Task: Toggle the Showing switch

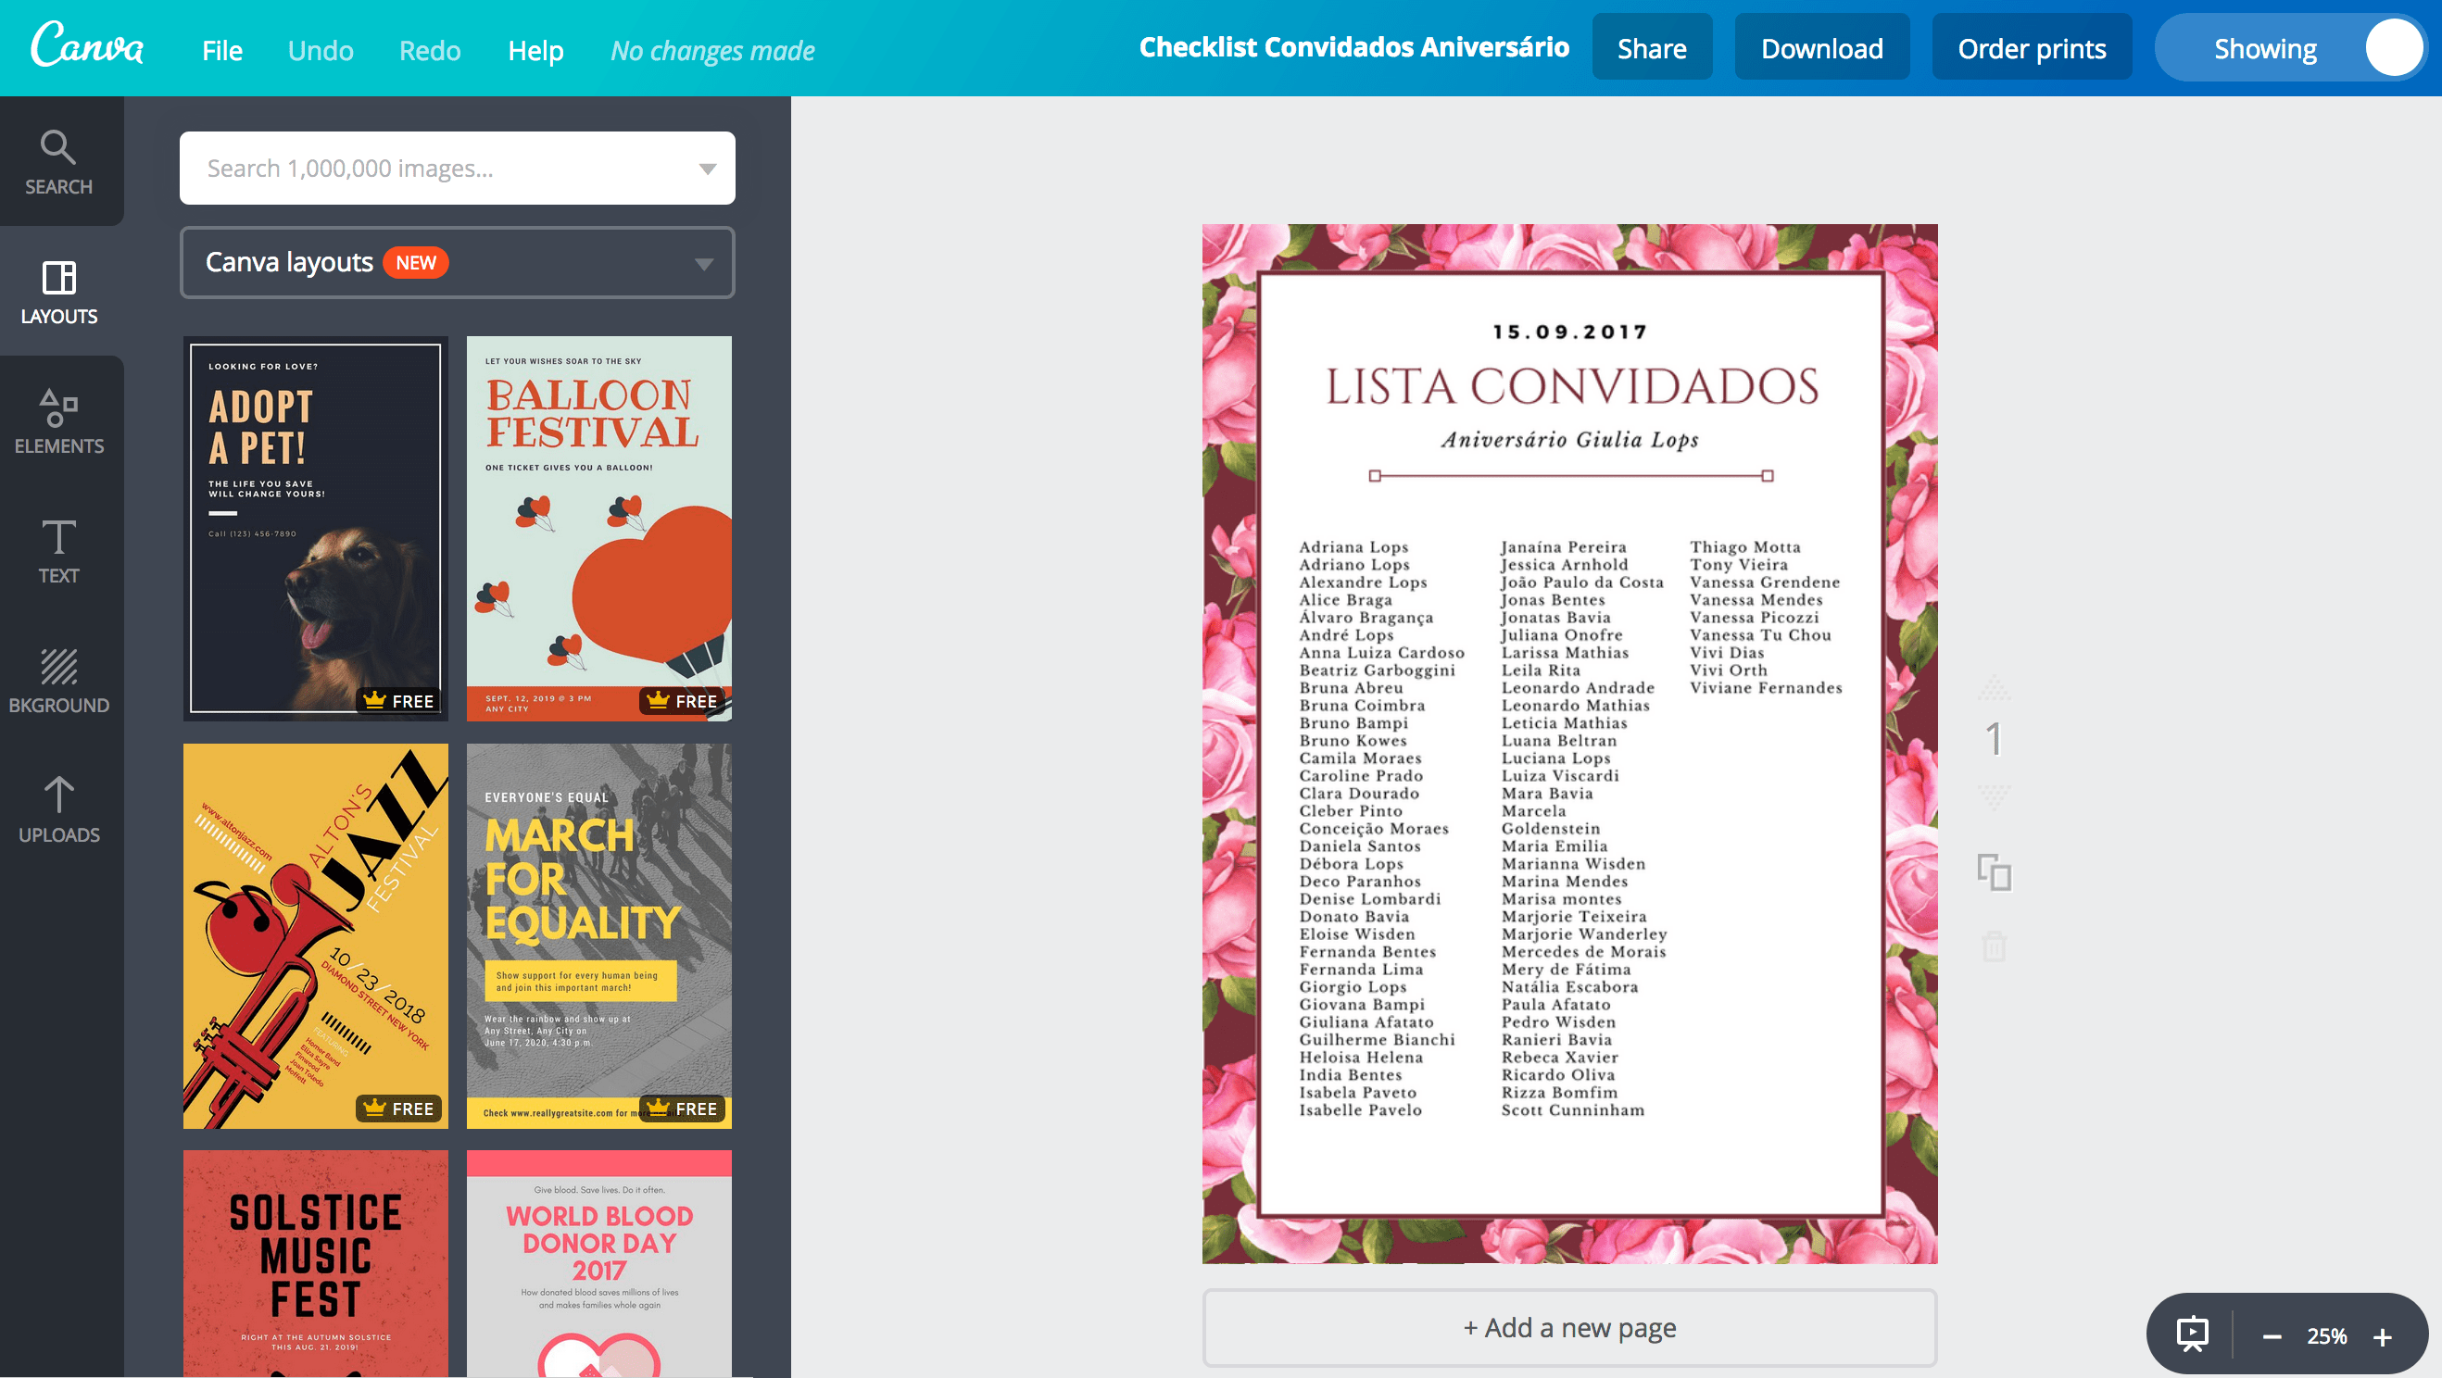Action: (x=2289, y=48)
